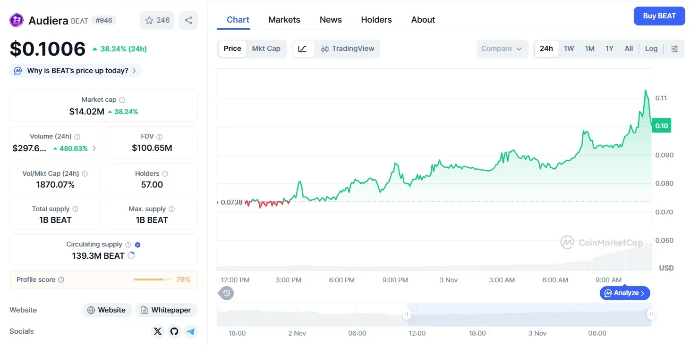Image resolution: width=690 pixels, height=345 pixels.
Task: Refresh circulating supply with the reload icon
Action: coord(131,255)
